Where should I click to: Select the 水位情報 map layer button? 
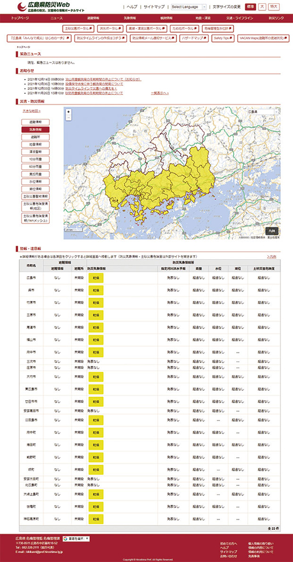pos(36,182)
